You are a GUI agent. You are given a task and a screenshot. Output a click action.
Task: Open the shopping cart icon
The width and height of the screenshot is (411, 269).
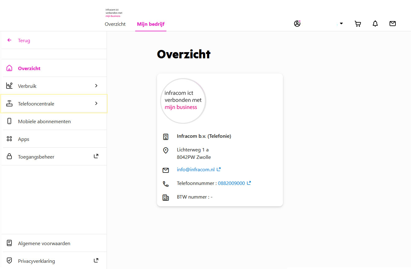358,24
